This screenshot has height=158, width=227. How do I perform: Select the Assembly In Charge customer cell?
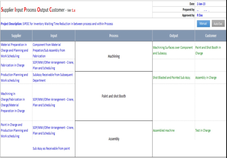211,77
